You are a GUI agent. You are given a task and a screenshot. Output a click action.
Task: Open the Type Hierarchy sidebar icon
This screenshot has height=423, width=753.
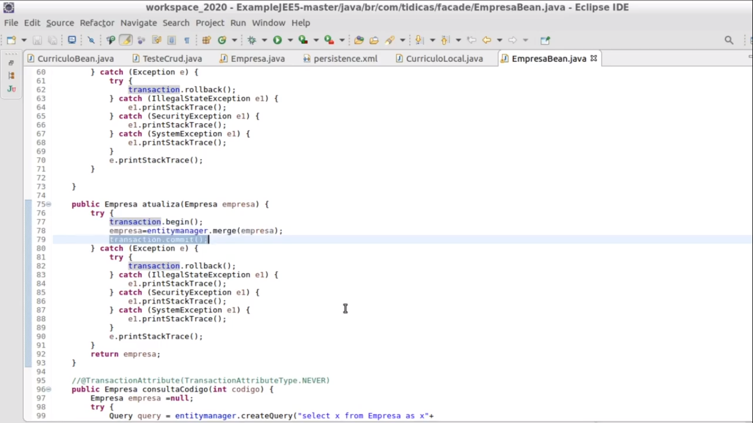point(12,75)
